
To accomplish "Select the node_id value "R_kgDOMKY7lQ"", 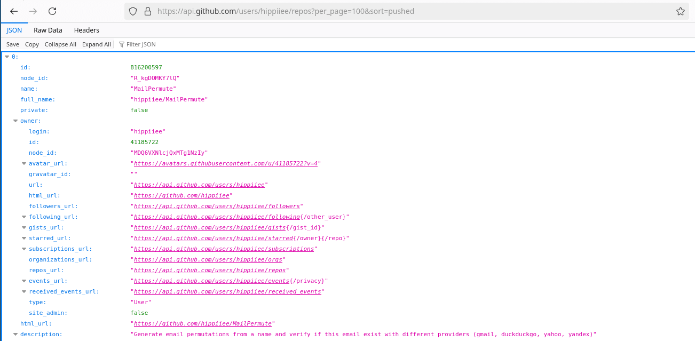I will pos(155,78).
